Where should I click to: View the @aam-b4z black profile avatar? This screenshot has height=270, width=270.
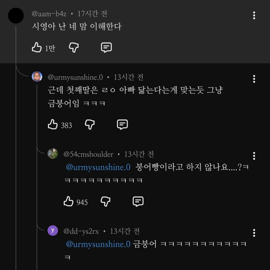pyautogui.click(x=16, y=16)
